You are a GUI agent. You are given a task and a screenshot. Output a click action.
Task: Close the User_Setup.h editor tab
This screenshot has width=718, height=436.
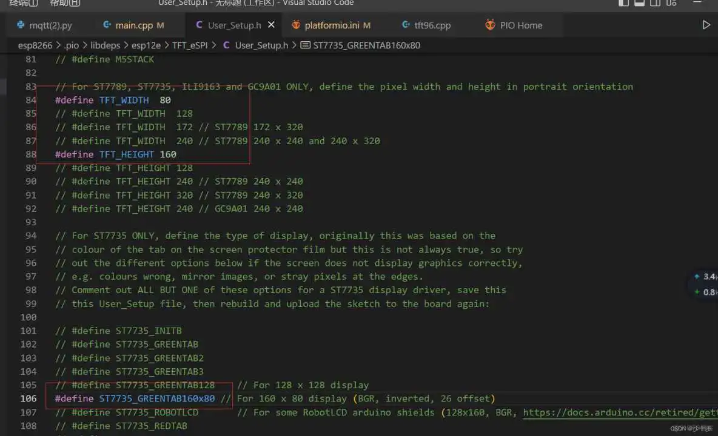pyautogui.click(x=271, y=25)
